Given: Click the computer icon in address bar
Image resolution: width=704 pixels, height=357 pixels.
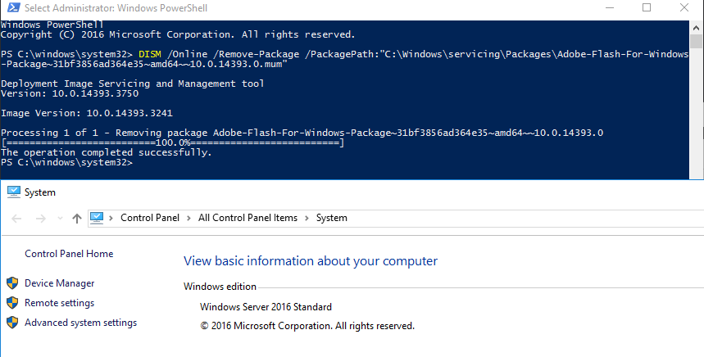Looking at the screenshot, I should [x=97, y=218].
